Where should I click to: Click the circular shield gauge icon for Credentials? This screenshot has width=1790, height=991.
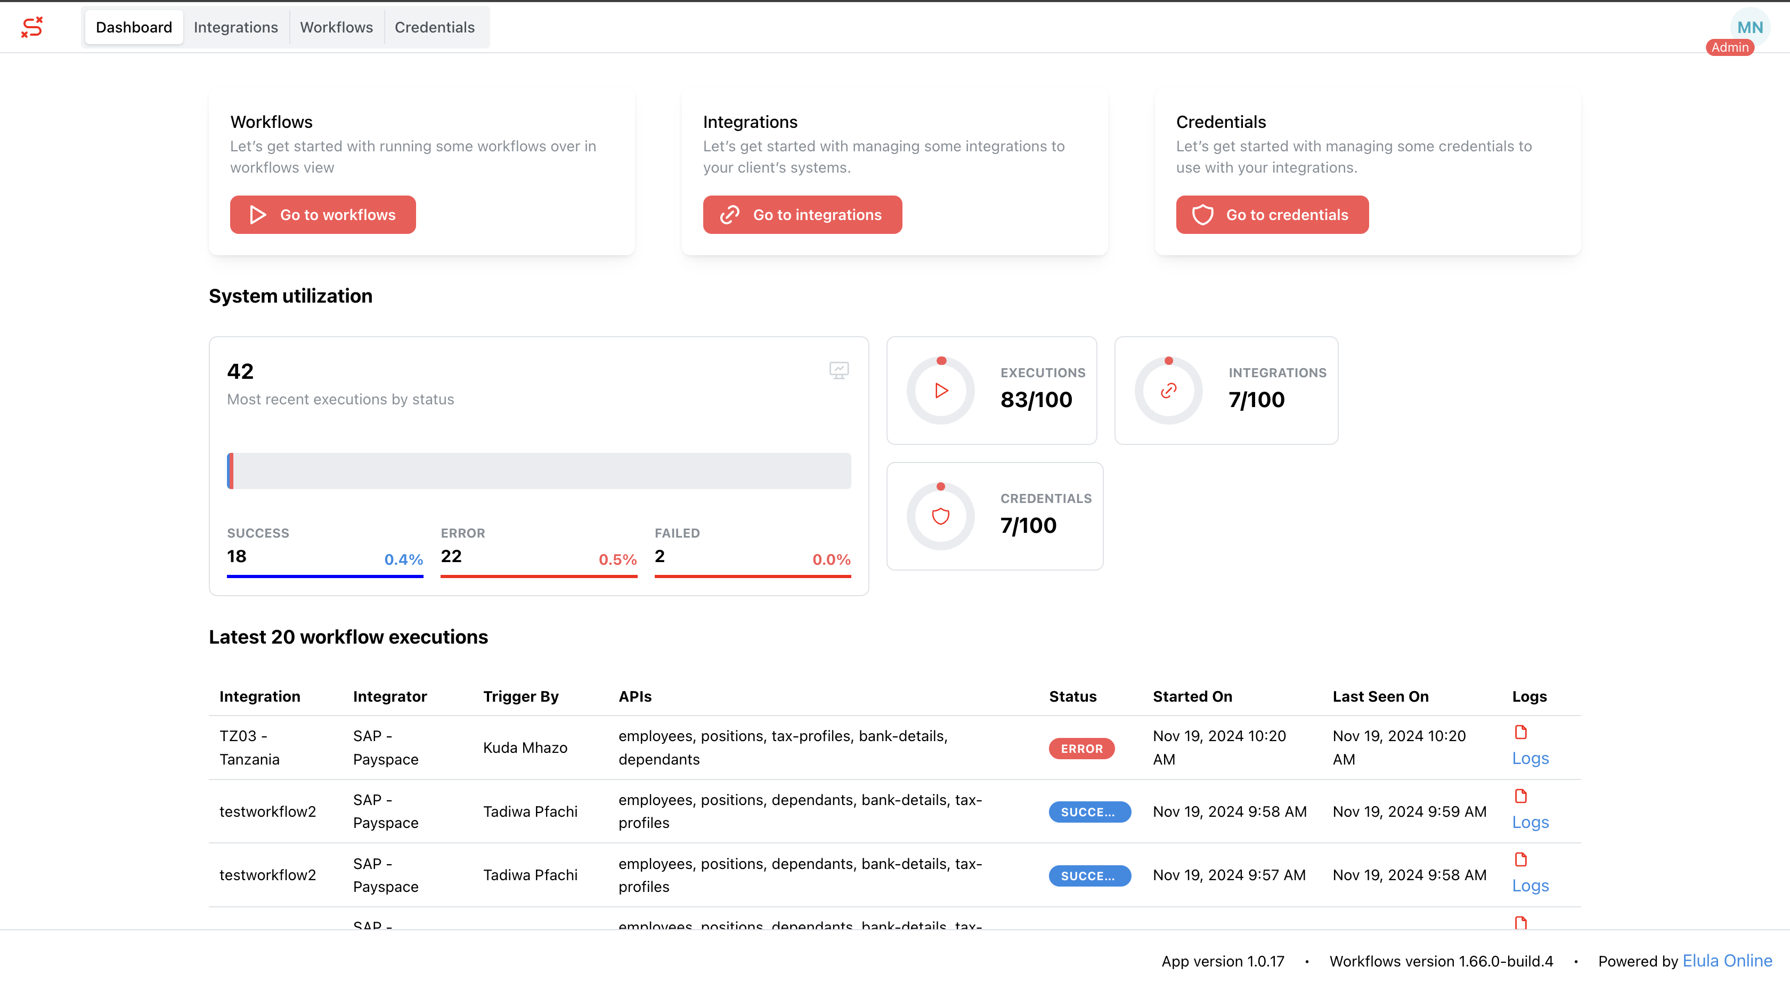click(941, 516)
